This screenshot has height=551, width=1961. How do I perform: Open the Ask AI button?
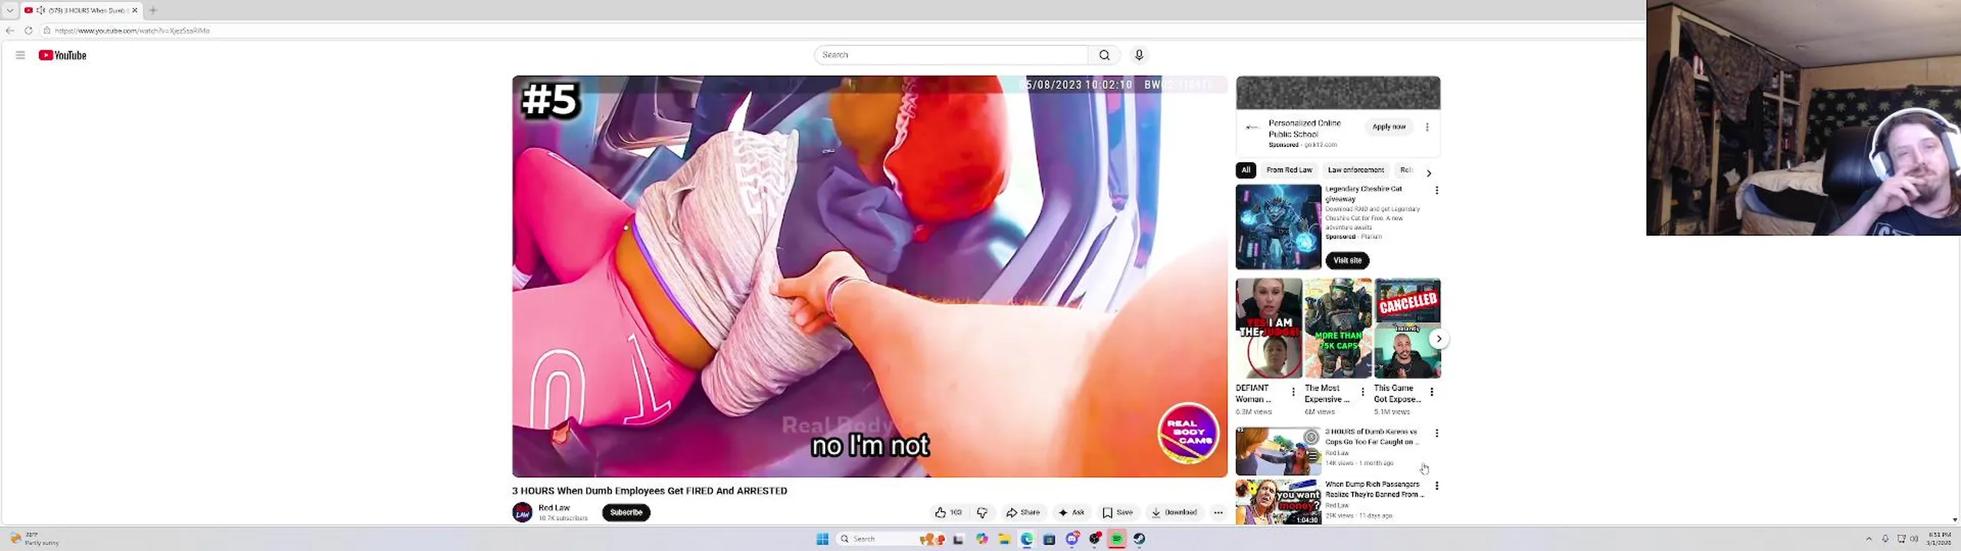[x=1071, y=513]
